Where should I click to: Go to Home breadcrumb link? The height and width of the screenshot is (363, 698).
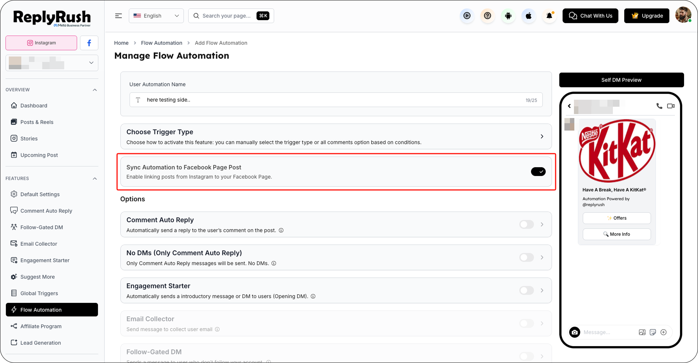coord(121,43)
